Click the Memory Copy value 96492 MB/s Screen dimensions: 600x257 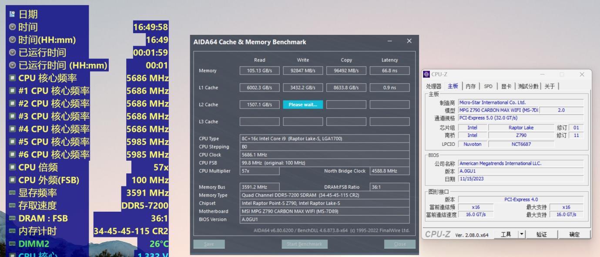tap(346, 71)
